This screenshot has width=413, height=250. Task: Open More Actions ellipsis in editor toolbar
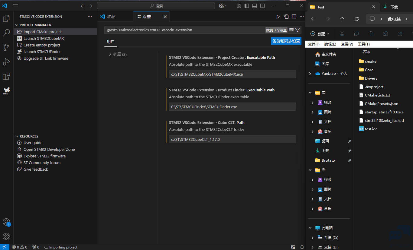(301, 17)
